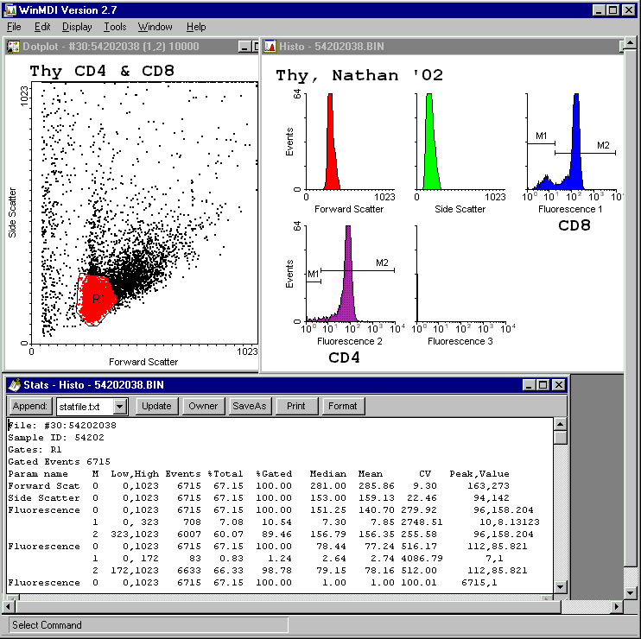Minimize the Dotplot child window
Image resolution: width=641 pixels, height=639 pixels.
244,46
